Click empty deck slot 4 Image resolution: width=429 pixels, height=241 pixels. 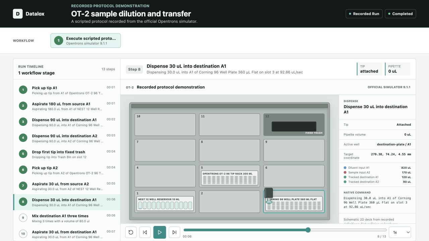click(x=165, y=176)
